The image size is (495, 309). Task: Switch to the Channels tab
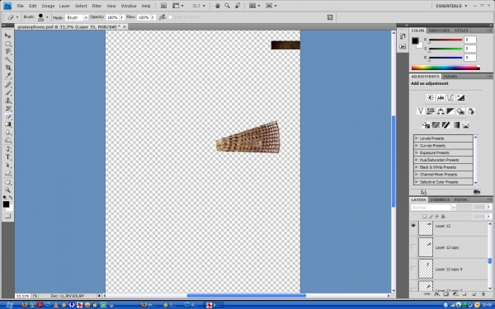coord(440,199)
